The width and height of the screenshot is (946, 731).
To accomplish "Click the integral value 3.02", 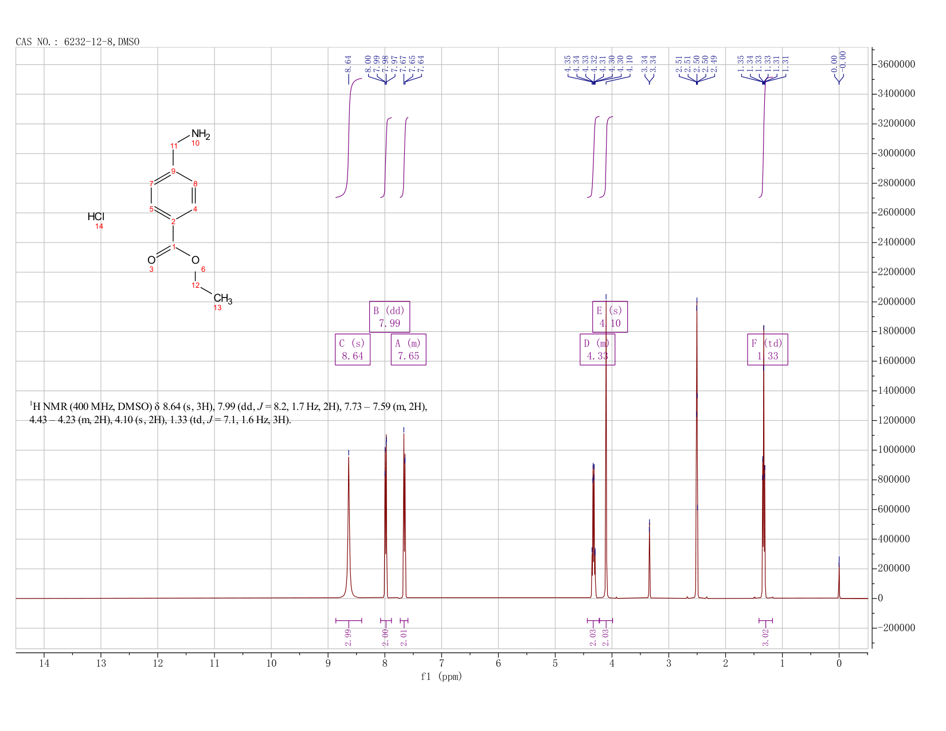I will (765, 637).
